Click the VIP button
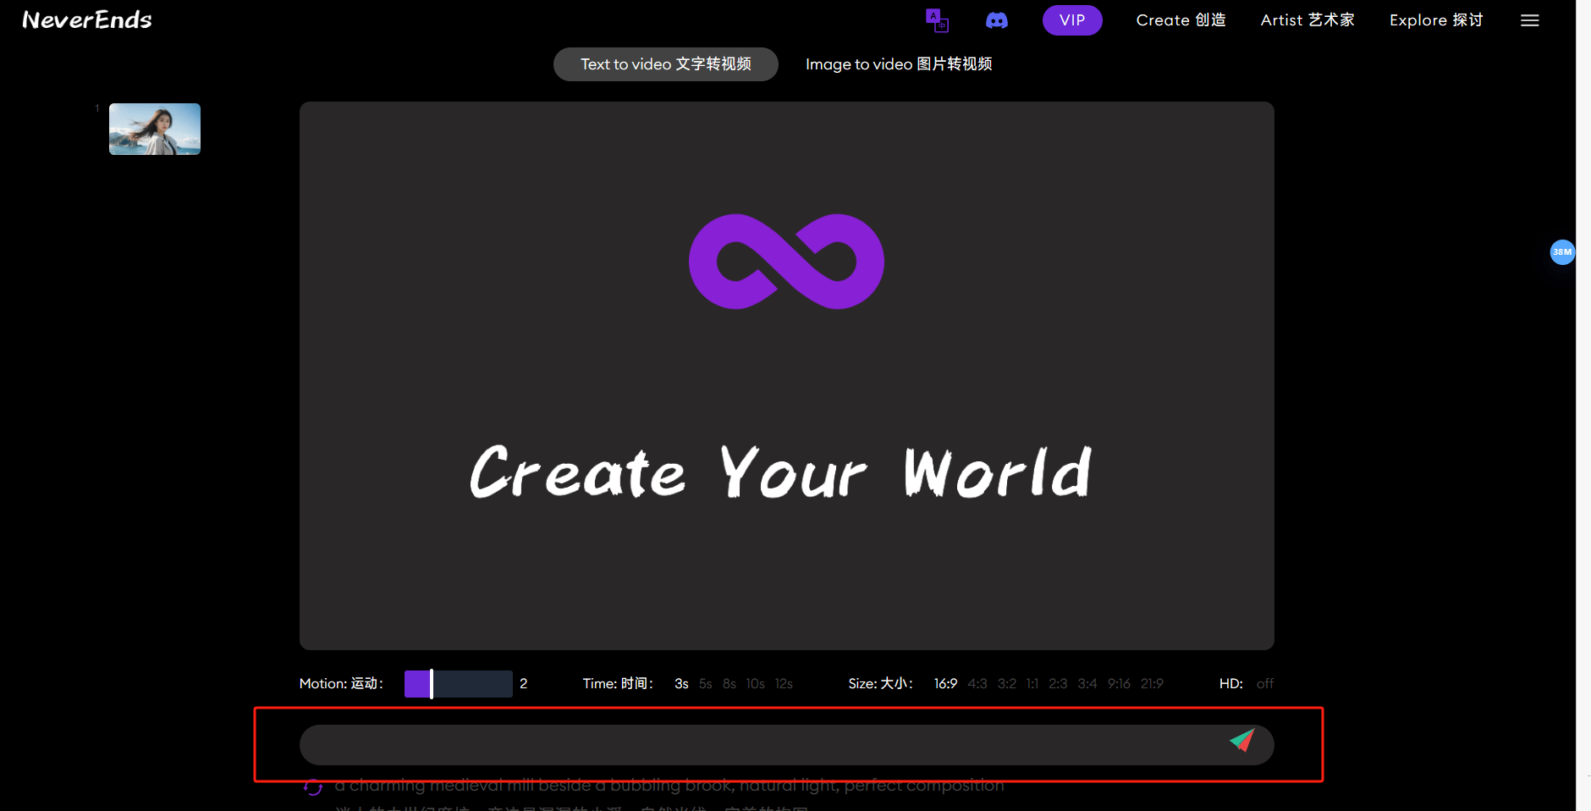This screenshot has width=1591, height=811. coord(1071,20)
